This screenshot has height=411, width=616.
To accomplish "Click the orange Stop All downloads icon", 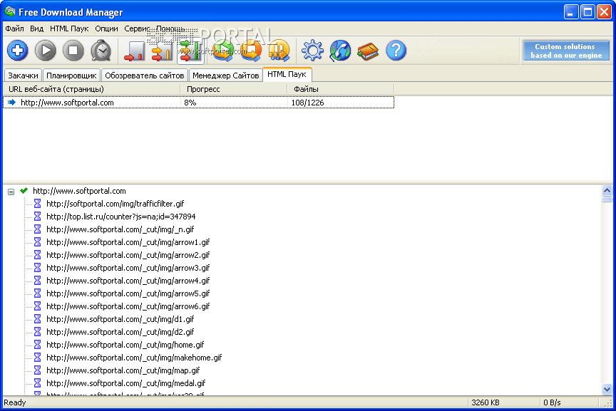I will [x=251, y=51].
